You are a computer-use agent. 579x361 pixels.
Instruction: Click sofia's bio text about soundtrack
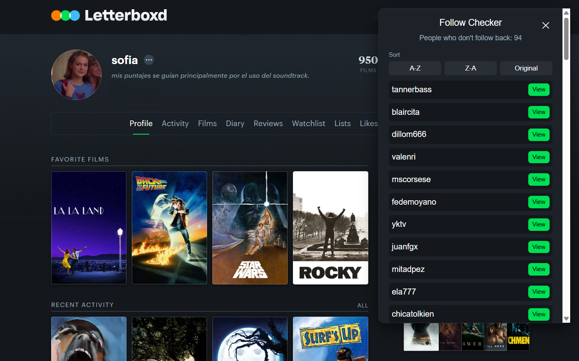210,75
